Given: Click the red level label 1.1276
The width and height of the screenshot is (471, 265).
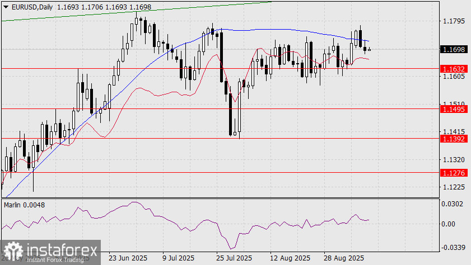Looking at the screenshot, I should pyautogui.click(x=454, y=173).
